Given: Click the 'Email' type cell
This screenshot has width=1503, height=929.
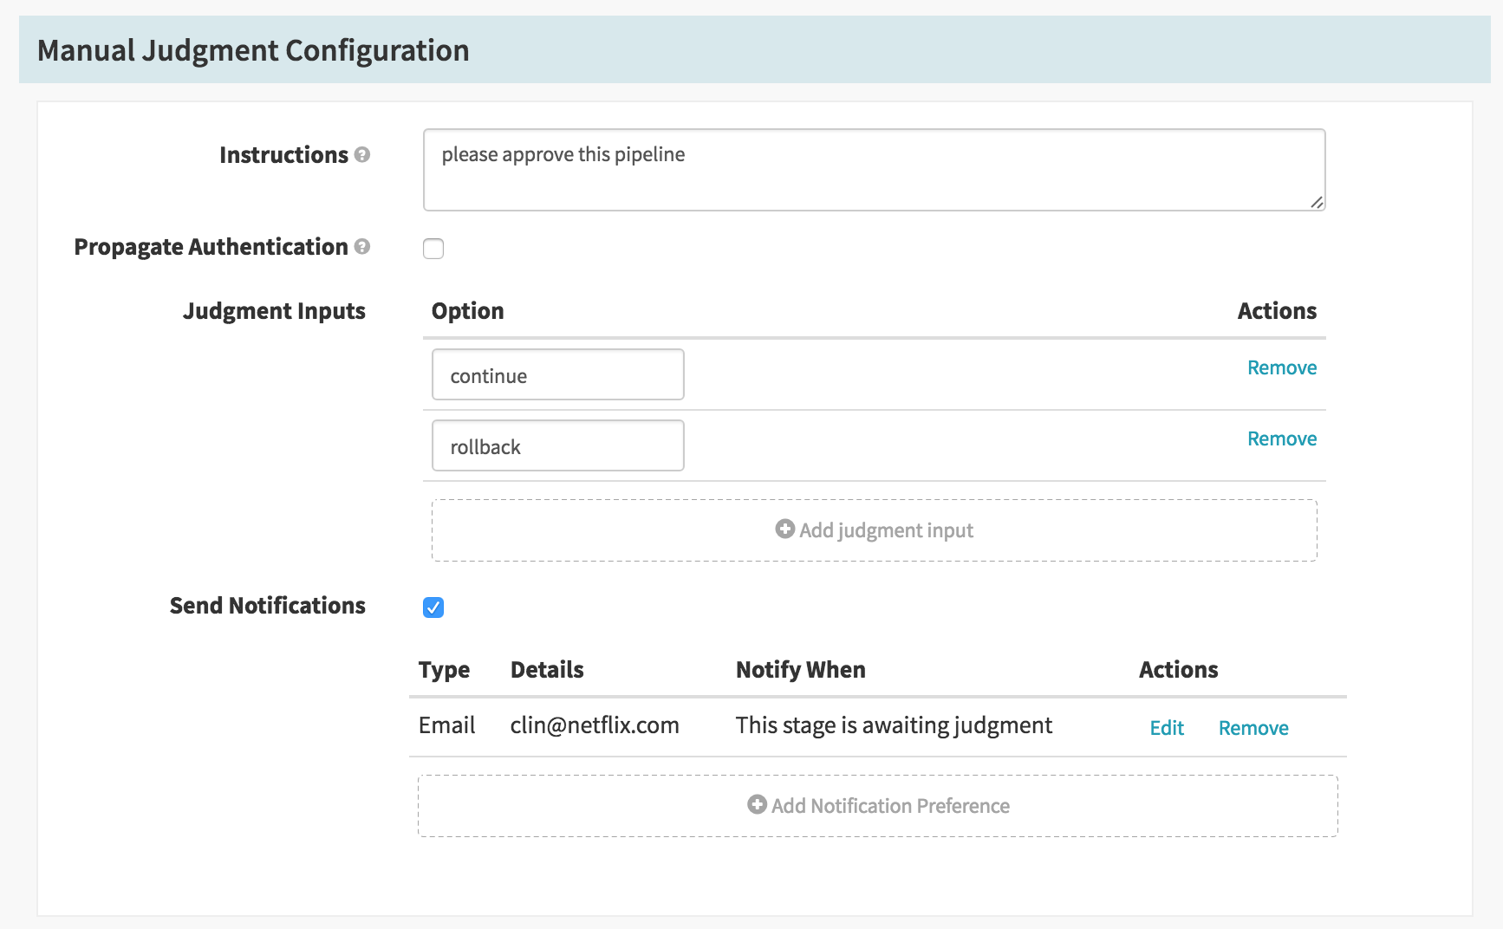Looking at the screenshot, I should 446,725.
